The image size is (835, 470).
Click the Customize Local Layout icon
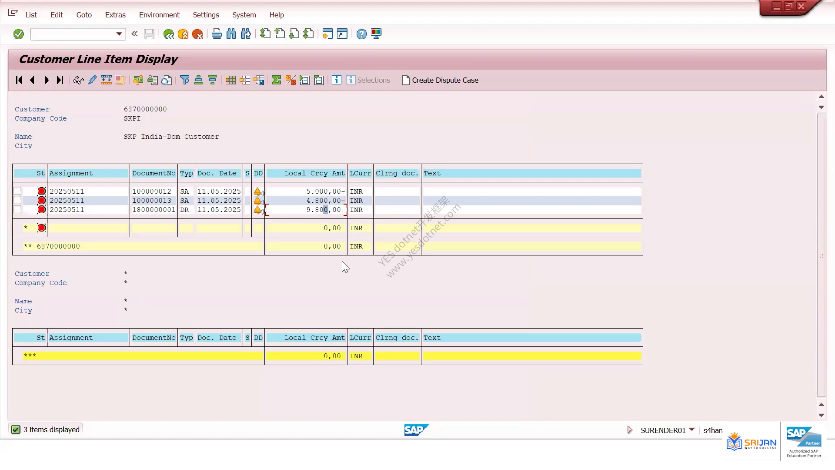376,34
